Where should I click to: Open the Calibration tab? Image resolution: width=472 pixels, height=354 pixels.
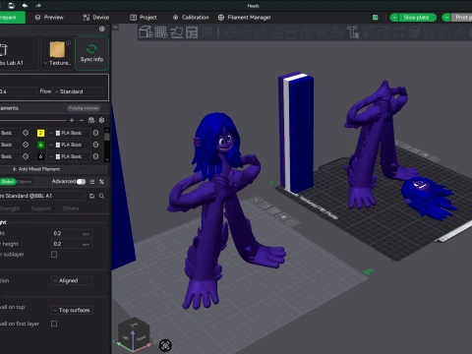(x=191, y=18)
